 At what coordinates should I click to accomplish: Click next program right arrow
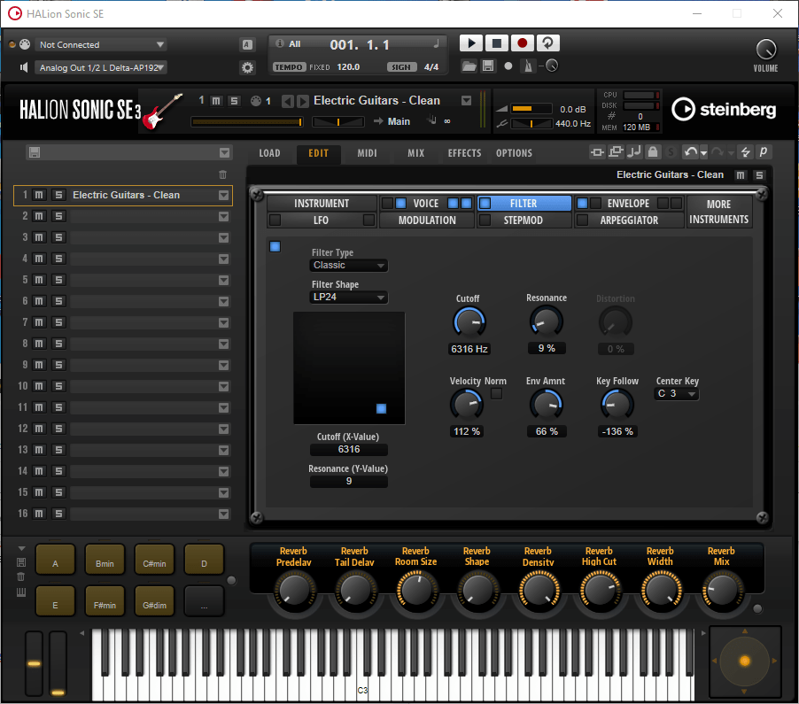click(x=303, y=101)
